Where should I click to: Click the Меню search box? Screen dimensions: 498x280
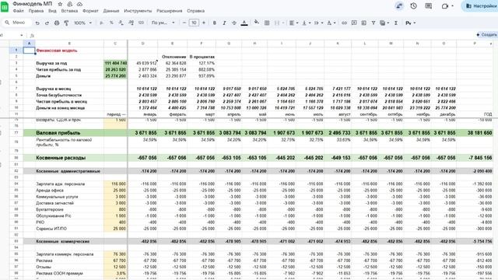point(16,23)
